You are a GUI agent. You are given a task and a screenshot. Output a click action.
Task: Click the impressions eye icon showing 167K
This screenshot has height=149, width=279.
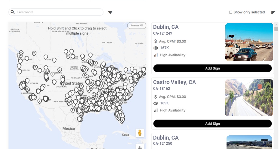coord(156,48)
